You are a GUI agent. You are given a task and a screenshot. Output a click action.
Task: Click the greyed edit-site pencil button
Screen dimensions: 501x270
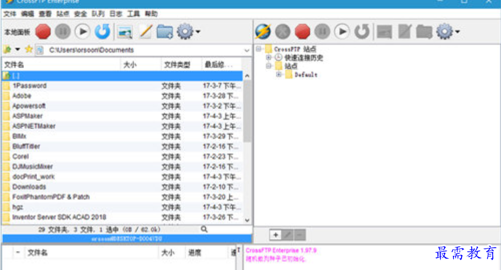(288, 235)
